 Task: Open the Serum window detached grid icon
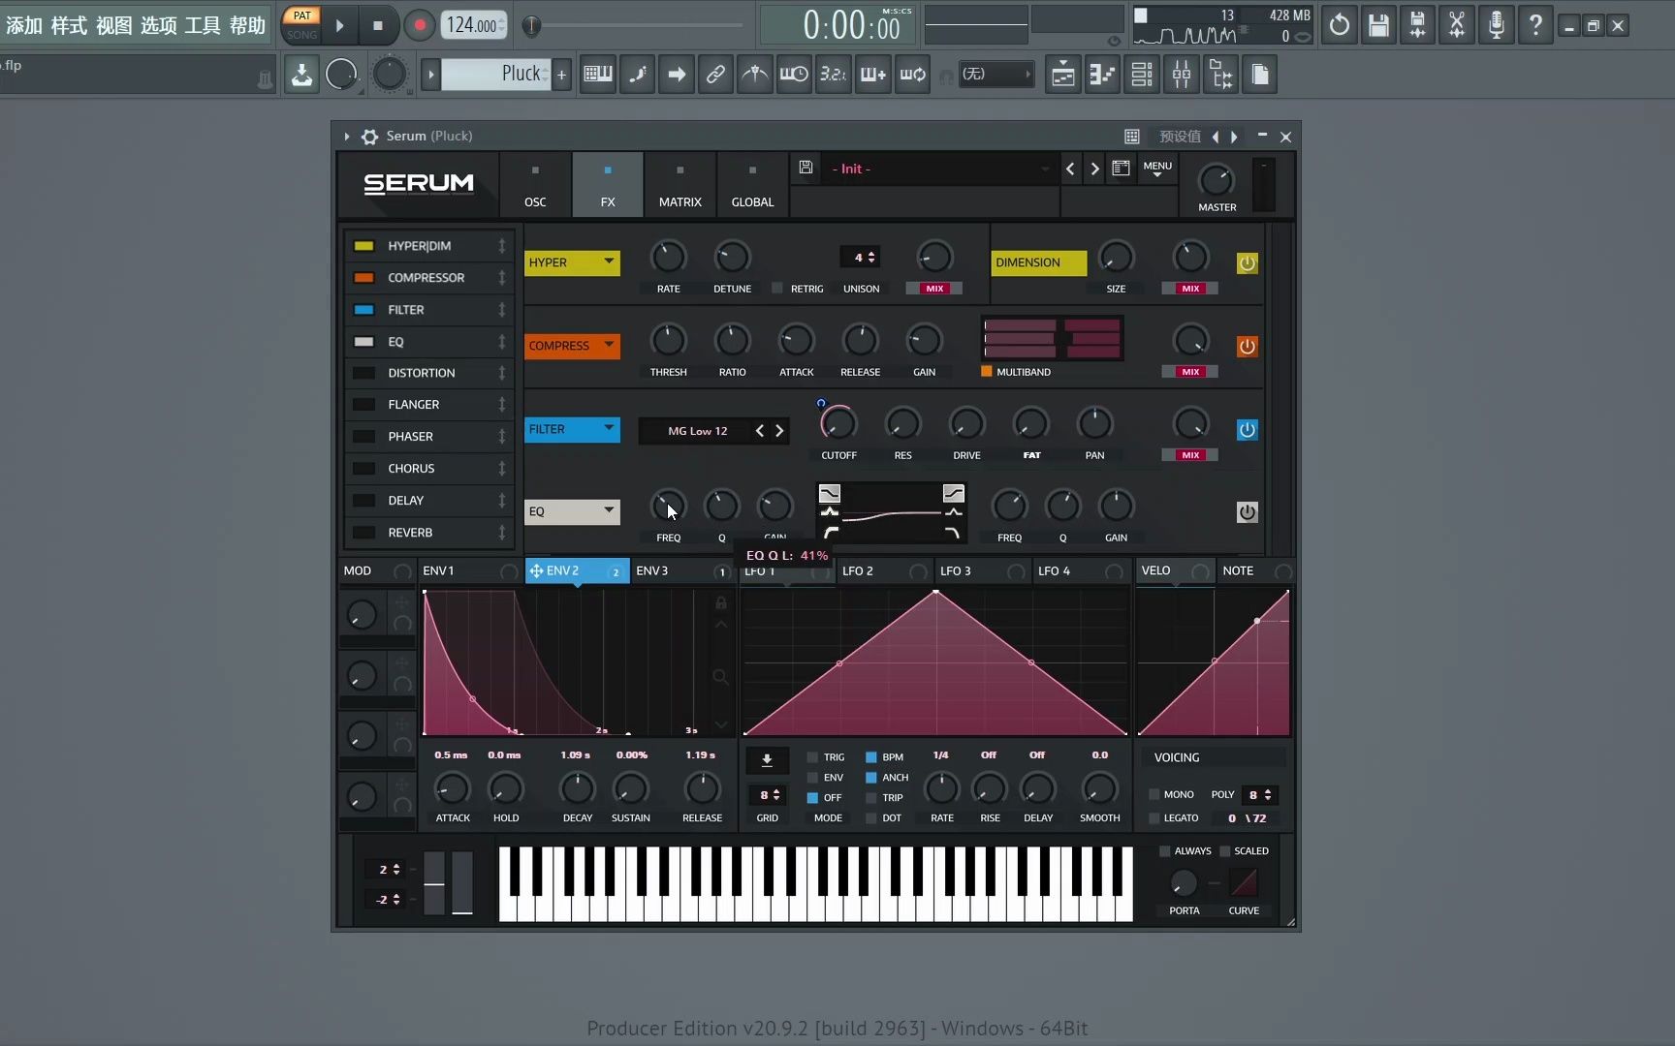tap(1131, 137)
